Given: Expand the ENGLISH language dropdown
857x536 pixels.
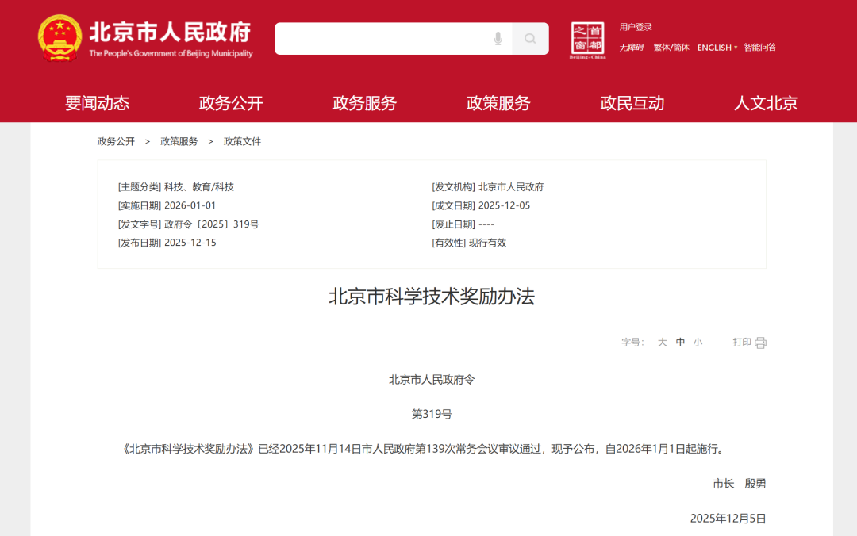Looking at the screenshot, I should click(717, 48).
